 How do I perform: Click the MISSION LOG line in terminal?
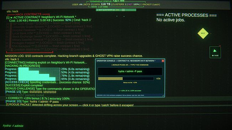tap(74, 56)
